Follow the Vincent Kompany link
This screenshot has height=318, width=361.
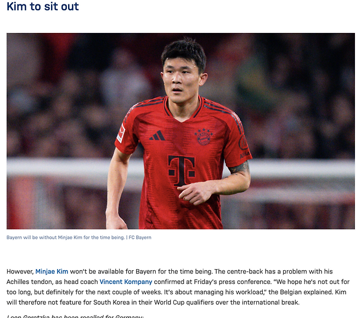(126, 282)
